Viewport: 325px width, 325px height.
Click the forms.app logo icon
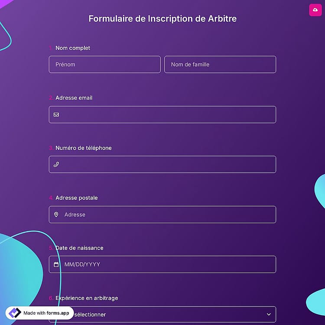pos(15,312)
